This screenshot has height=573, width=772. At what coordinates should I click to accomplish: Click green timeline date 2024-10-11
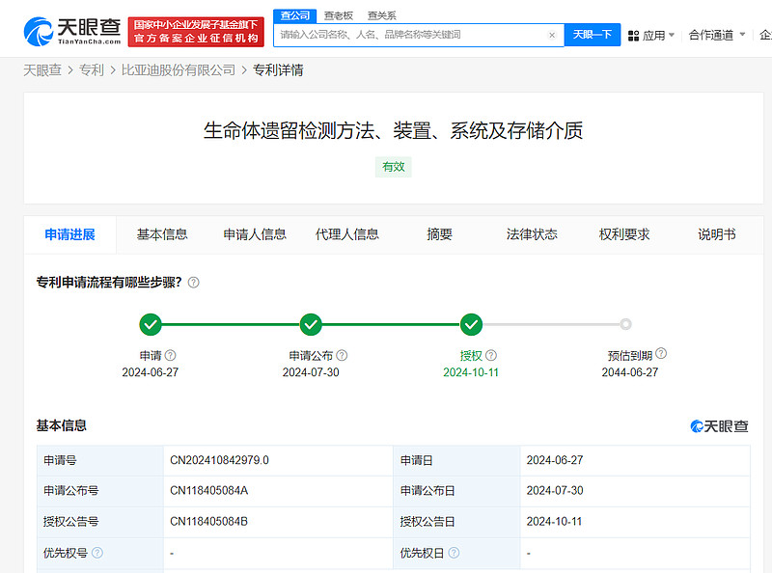(471, 372)
